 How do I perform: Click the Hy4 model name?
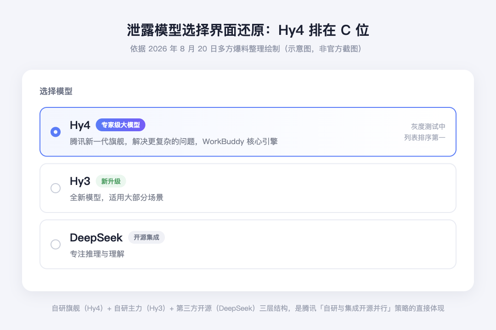[80, 125]
